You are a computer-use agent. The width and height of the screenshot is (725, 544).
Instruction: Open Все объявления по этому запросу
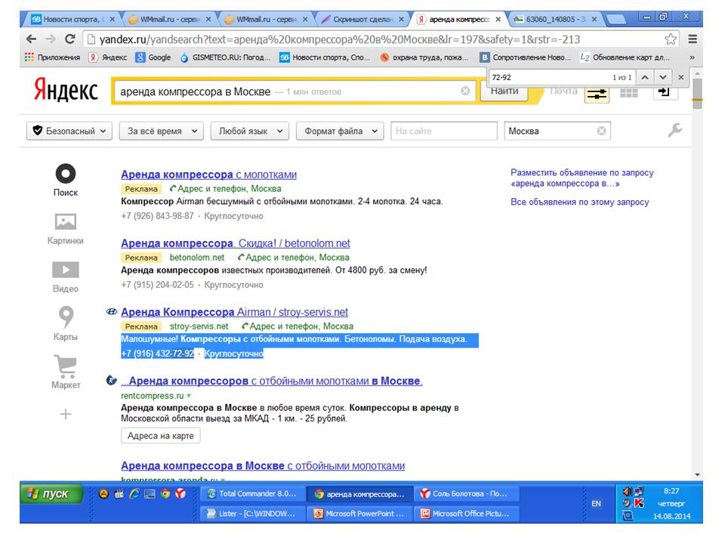point(580,202)
